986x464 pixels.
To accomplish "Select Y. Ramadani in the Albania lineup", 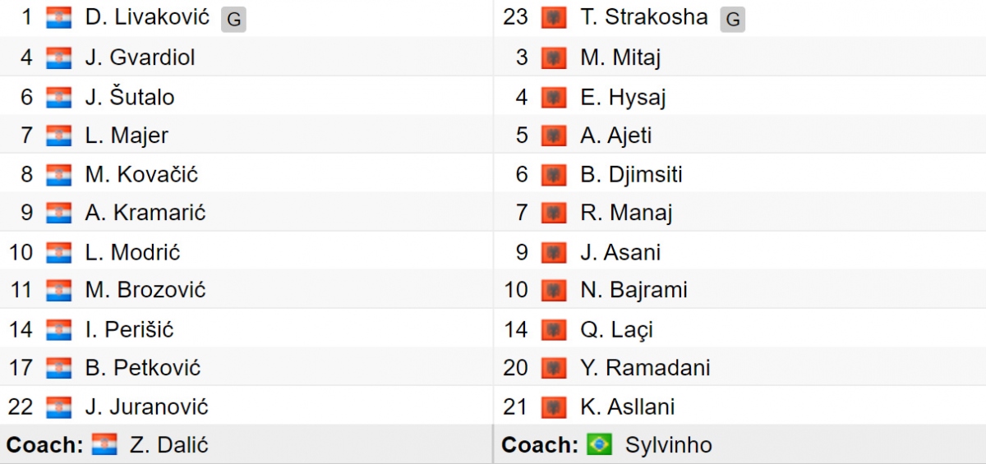I will pyautogui.click(x=645, y=368).
